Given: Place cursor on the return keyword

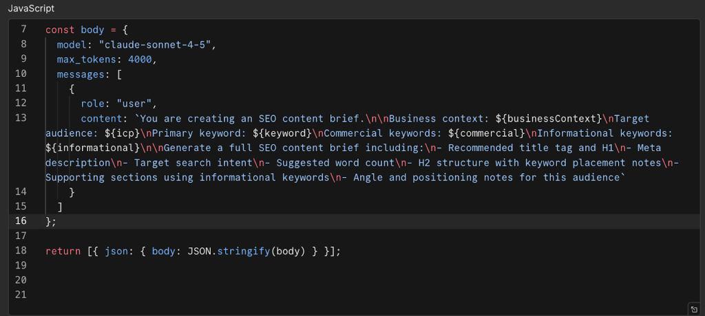Looking at the screenshot, I should 63,251.
